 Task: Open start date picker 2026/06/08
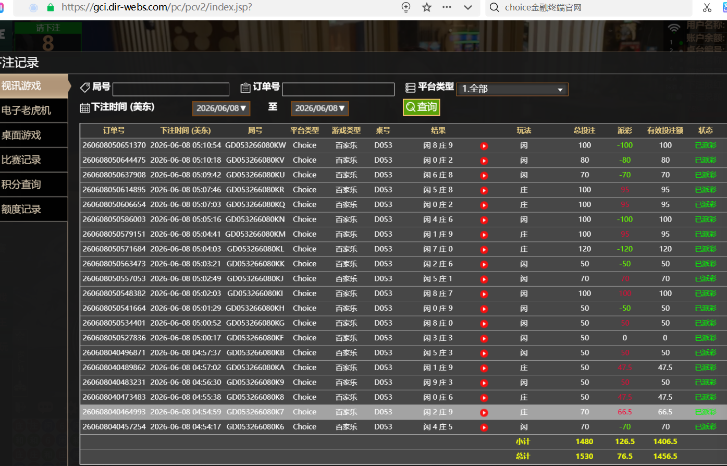coord(221,108)
